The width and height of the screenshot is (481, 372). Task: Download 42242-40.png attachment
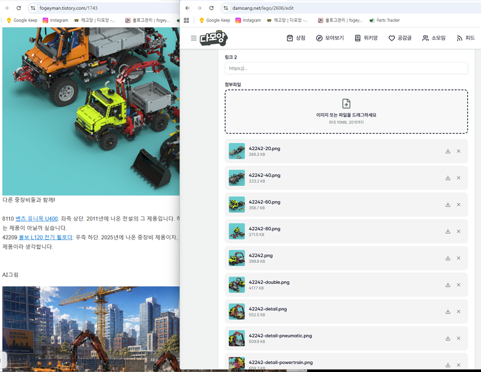tap(448, 178)
